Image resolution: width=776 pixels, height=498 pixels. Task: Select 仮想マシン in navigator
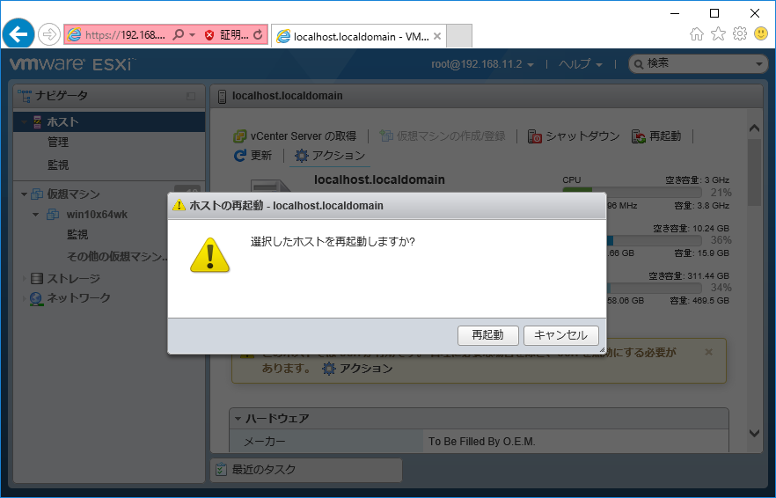pos(73,194)
